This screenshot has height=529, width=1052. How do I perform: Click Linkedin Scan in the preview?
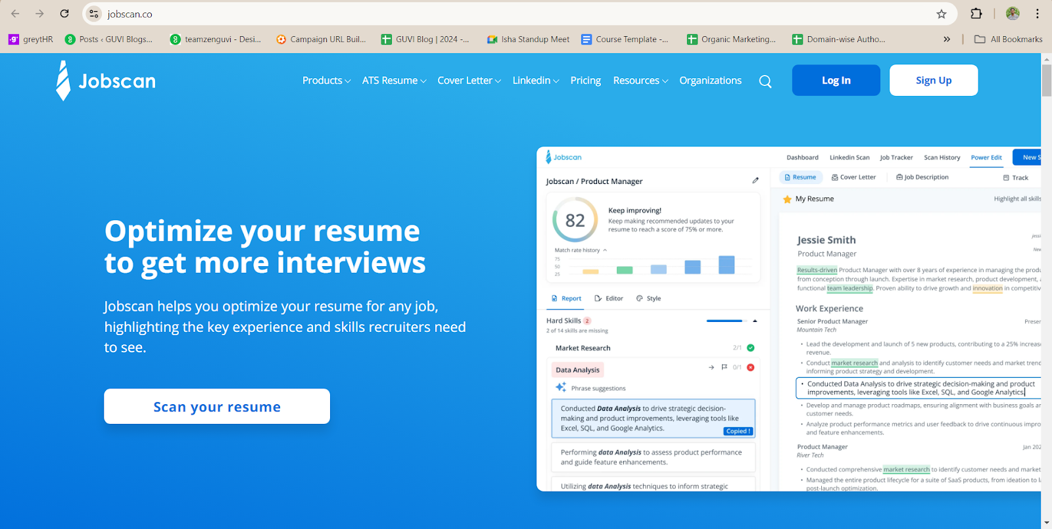[849, 158]
